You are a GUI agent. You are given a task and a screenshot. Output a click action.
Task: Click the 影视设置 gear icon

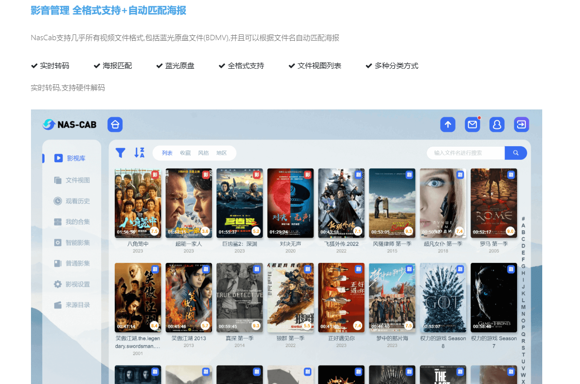tap(58, 284)
